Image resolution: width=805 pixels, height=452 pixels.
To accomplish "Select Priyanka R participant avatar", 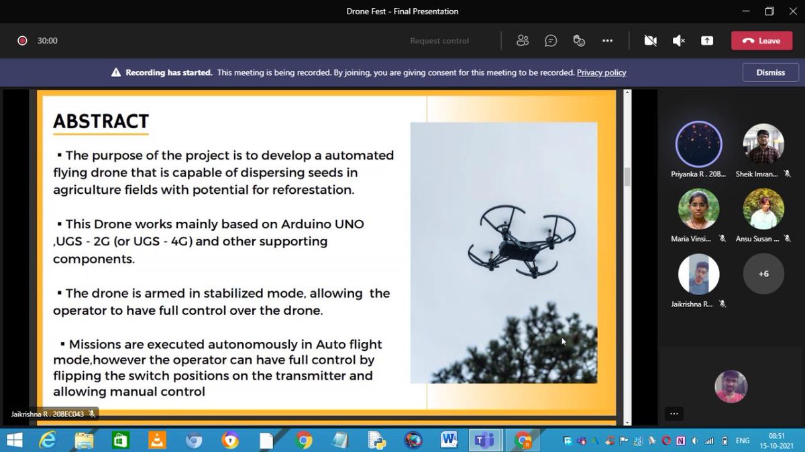I will point(698,144).
